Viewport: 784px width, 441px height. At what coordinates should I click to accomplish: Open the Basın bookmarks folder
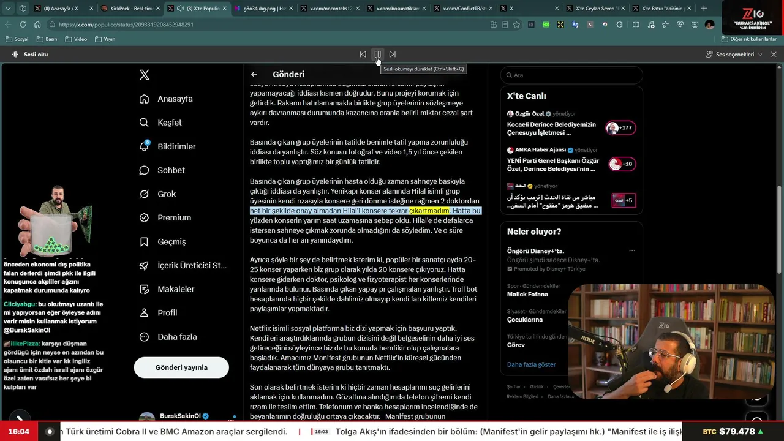47,39
